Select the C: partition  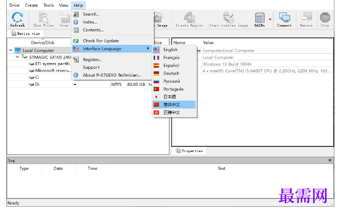(37, 78)
